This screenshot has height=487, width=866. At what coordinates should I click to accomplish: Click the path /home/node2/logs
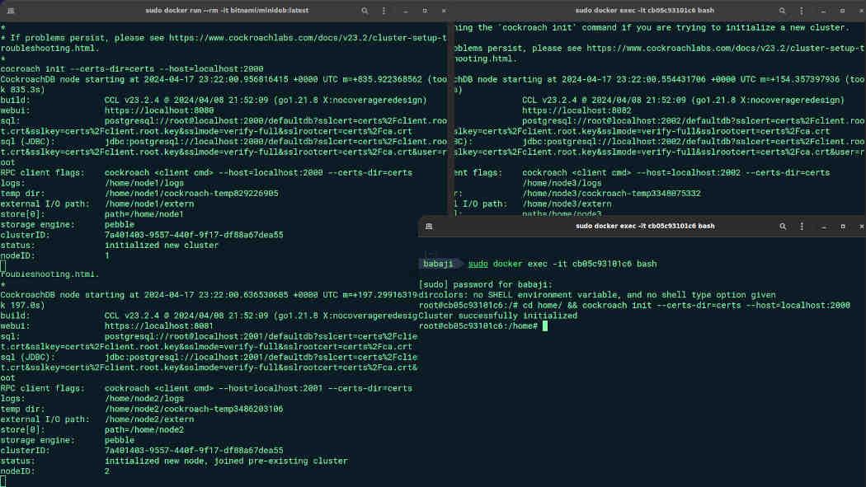144,399
